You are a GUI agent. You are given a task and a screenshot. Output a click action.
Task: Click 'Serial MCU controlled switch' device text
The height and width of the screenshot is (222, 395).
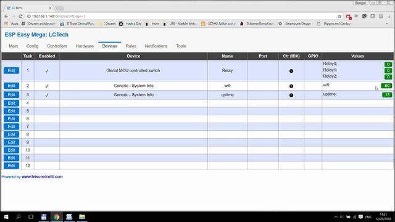click(133, 70)
